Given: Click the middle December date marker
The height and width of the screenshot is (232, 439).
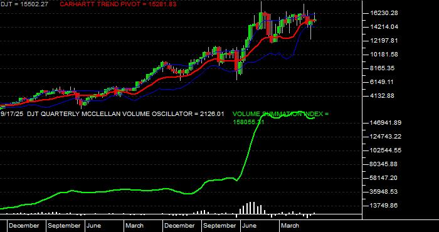Looking at the screenshot, I should [x=179, y=226].
